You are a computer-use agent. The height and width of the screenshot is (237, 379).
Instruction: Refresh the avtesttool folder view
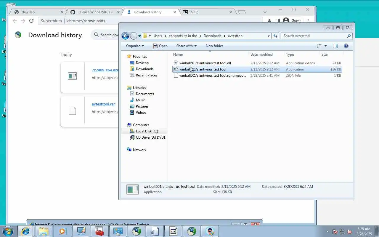tap(275, 36)
